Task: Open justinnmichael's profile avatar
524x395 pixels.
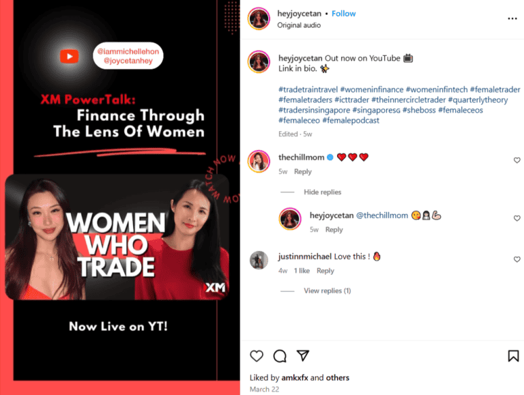Action: tap(259, 260)
